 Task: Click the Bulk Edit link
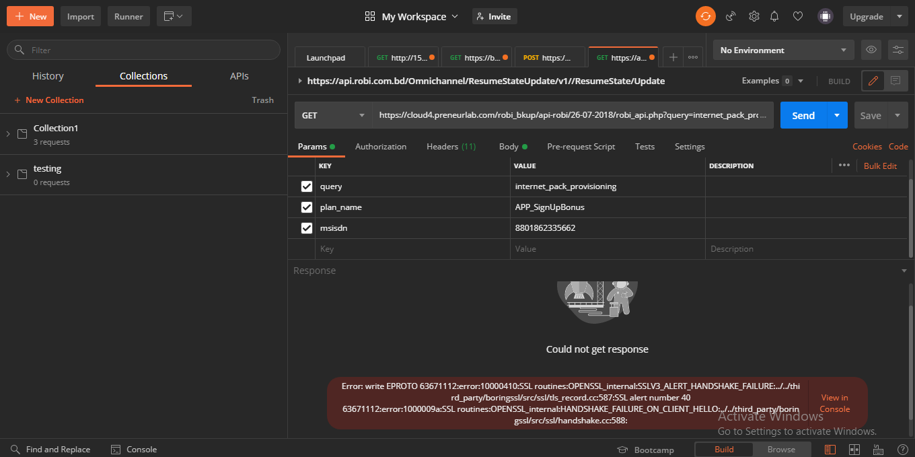tap(881, 166)
